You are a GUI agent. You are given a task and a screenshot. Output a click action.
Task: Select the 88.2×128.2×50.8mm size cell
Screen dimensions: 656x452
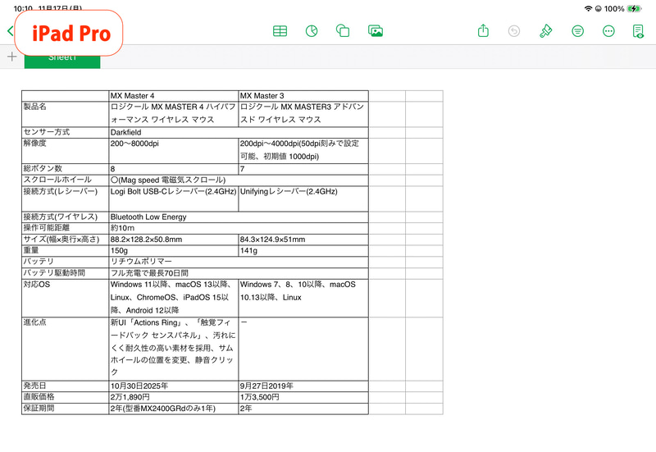coord(174,240)
